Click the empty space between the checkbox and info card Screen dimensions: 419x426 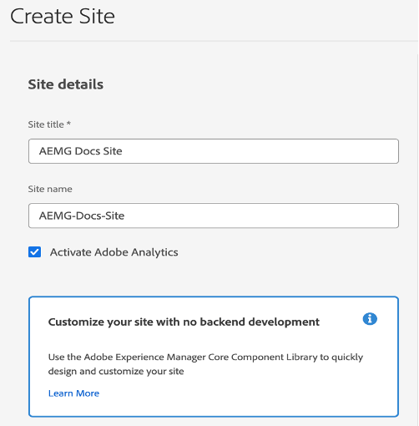click(214, 277)
